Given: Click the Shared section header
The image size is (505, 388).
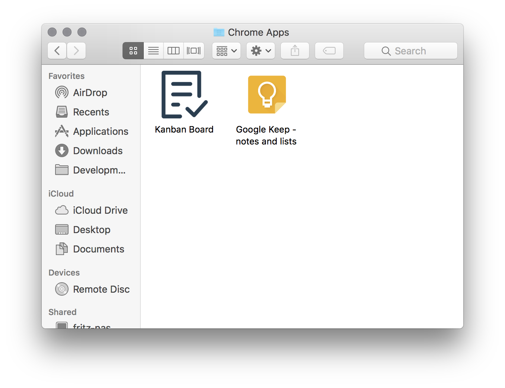Looking at the screenshot, I should click(x=63, y=312).
